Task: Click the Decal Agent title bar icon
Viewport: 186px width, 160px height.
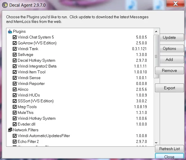Action: pyautogui.click(x=5, y=5)
